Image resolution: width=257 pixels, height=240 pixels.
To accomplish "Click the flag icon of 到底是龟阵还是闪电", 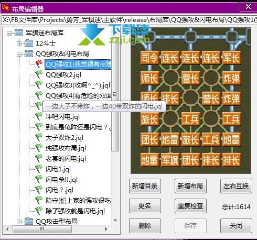I will pos(39,127).
